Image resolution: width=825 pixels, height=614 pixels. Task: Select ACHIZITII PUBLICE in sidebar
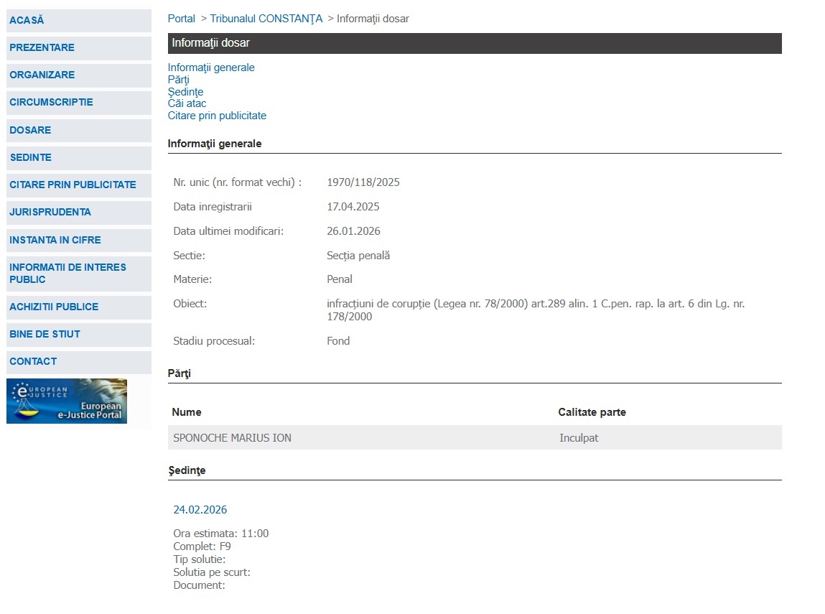pyautogui.click(x=79, y=307)
